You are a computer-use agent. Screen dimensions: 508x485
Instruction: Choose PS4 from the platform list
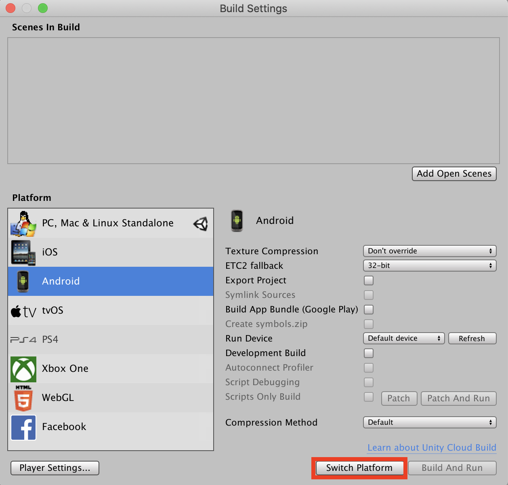pos(111,339)
